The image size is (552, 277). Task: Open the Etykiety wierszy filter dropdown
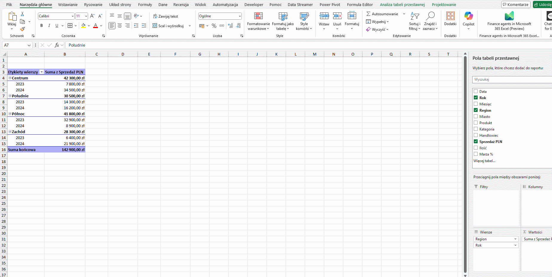pyautogui.click(x=41, y=72)
